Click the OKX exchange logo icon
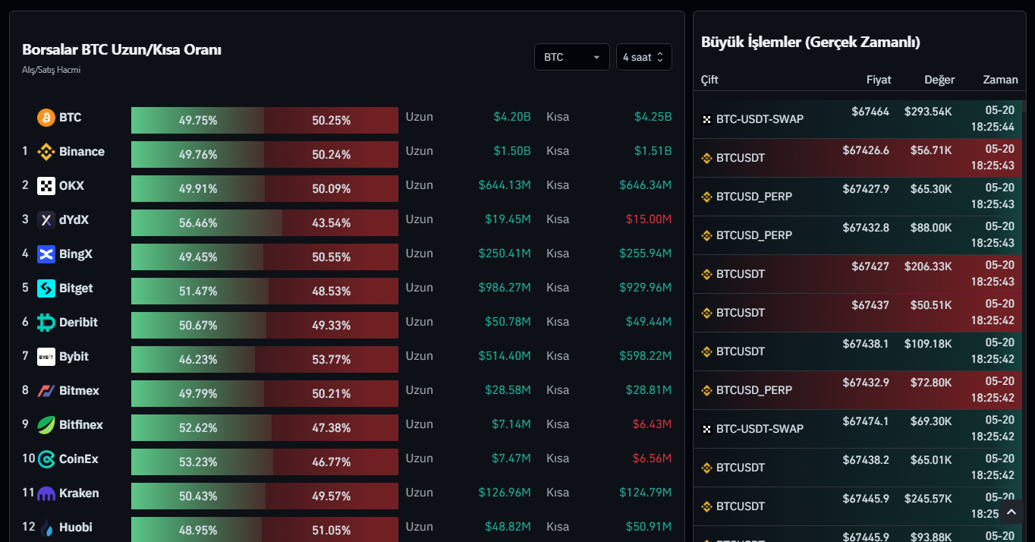1035x542 pixels. (x=46, y=186)
